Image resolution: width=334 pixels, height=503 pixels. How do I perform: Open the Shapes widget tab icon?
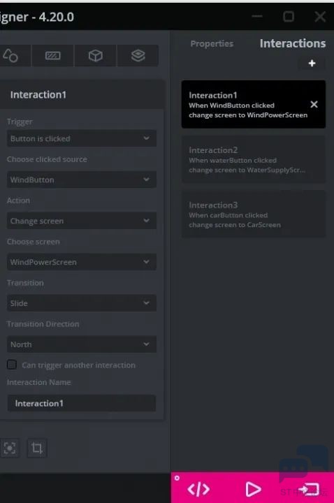(10, 56)
